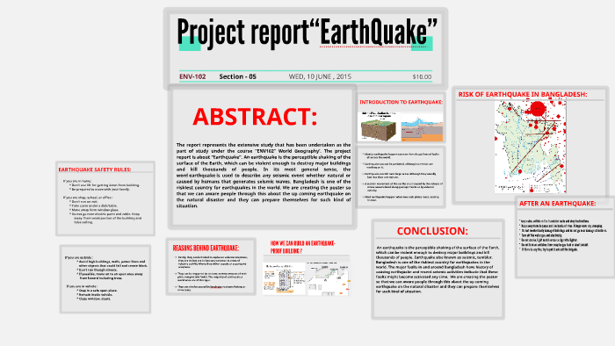Select the AFTER AN EARTHQUAKE heading
This screenshot has width=615, height=346.
coord(557,204)
